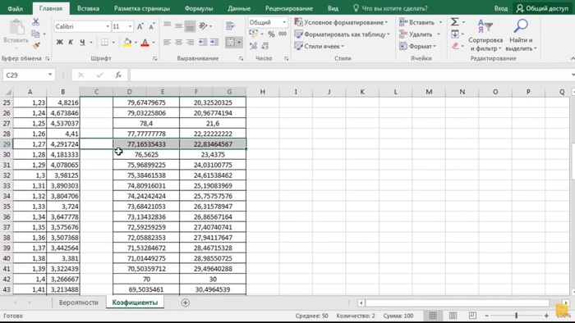Click Decrease Decimal icon
This screenshot has height=323, width=575.
[x=264, y=46]
